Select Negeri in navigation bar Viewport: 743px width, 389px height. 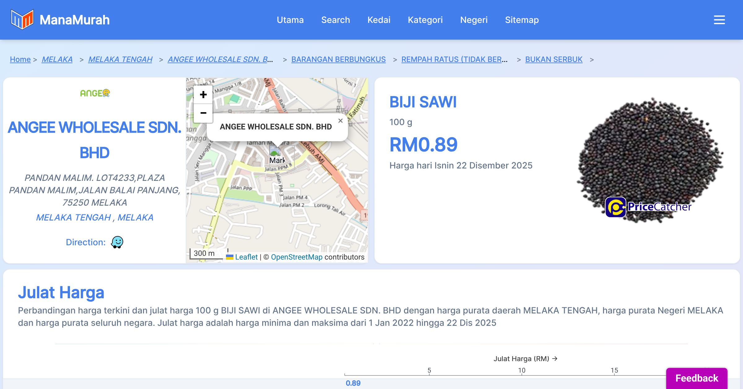click(x=474, y=20)
